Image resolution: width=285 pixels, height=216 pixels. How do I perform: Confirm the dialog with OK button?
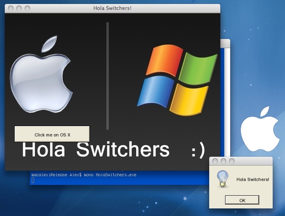242,200
